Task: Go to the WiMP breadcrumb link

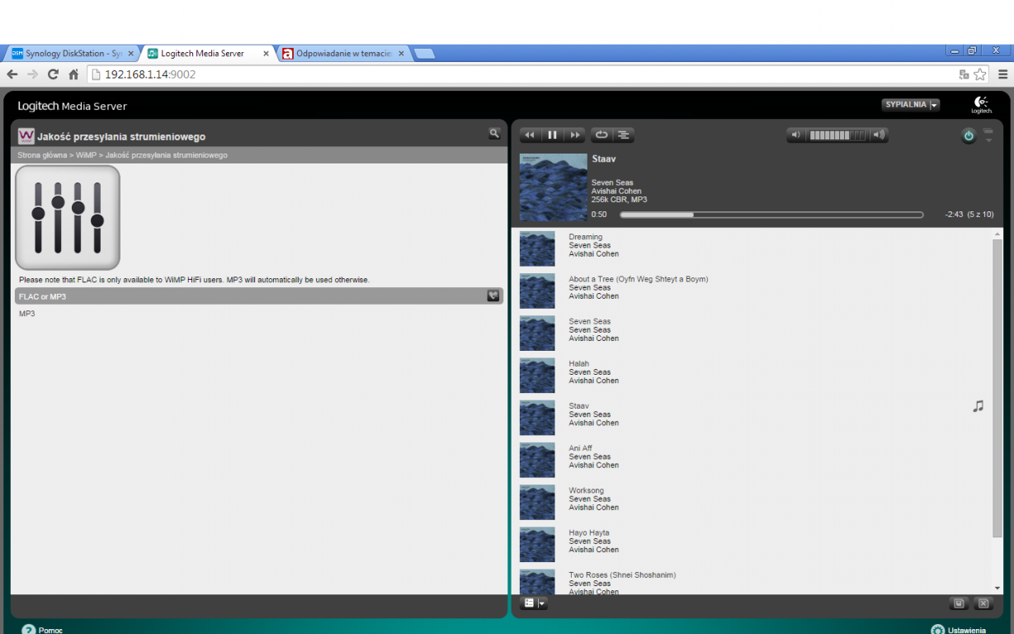Action: [x=86, y=155]
